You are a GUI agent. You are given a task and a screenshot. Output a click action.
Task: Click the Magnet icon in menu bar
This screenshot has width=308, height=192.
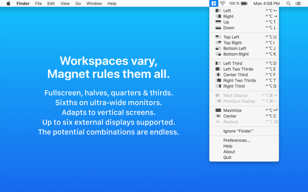coord(214,3)
